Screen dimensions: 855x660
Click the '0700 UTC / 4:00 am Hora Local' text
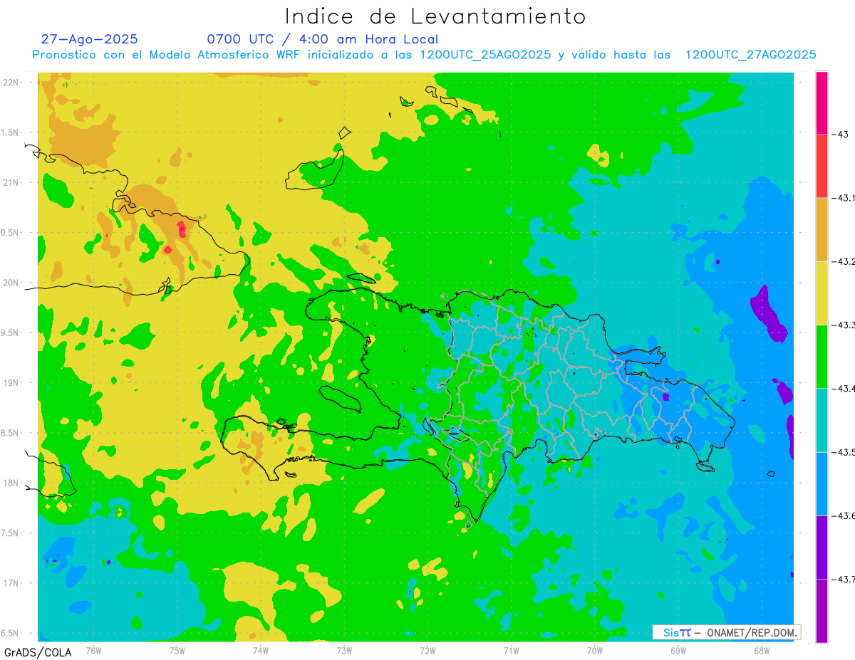pyautogui.click(x=323, y=39)
